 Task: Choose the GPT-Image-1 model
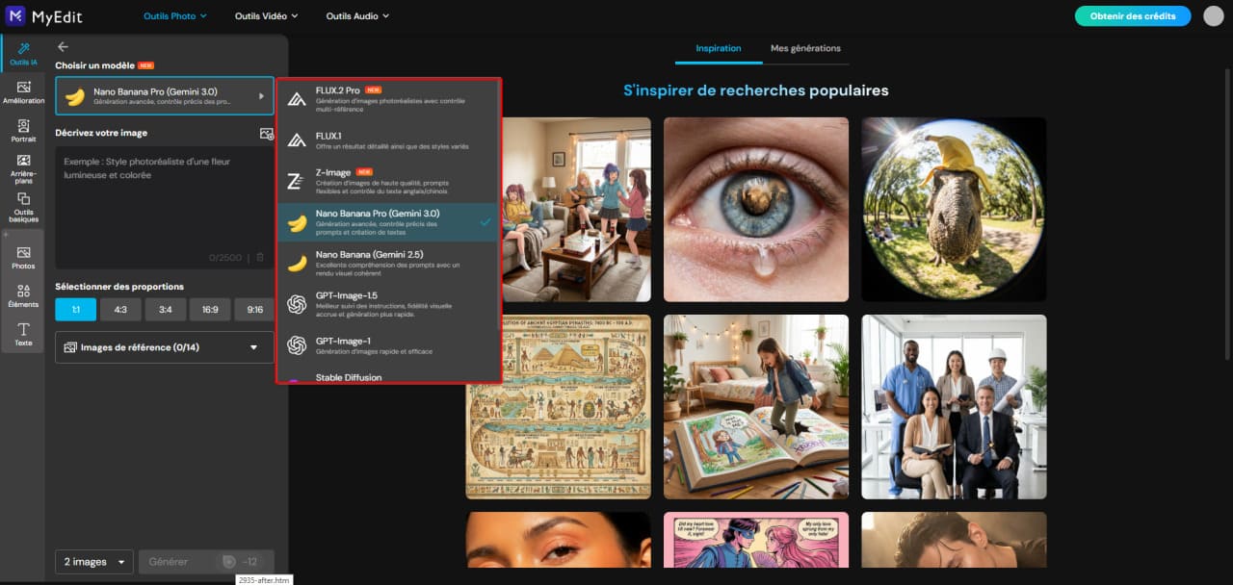tap(387, 344)
